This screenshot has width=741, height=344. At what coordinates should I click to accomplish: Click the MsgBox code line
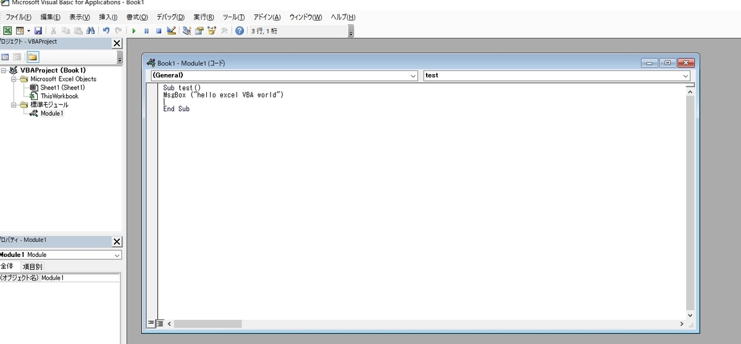coord(224,95)
